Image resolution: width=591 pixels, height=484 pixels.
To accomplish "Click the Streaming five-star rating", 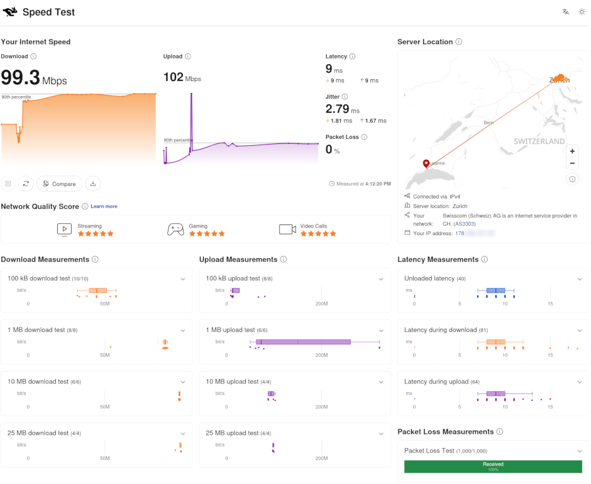I will 96,234.
